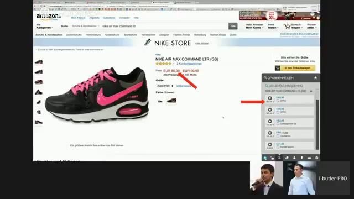
Task: Select the bottom shoe thumbnail image
Action: click(39, 122)
